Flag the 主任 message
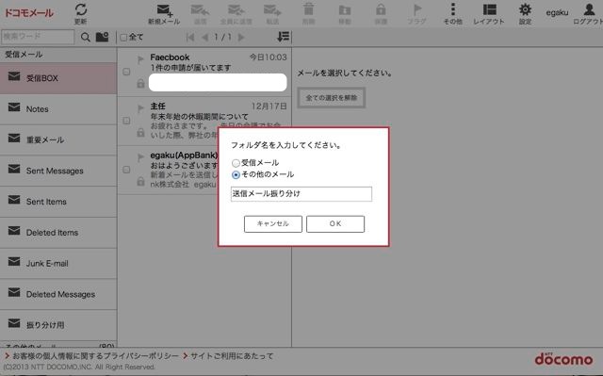Screen dimensions: 603x376 (140, 108)
